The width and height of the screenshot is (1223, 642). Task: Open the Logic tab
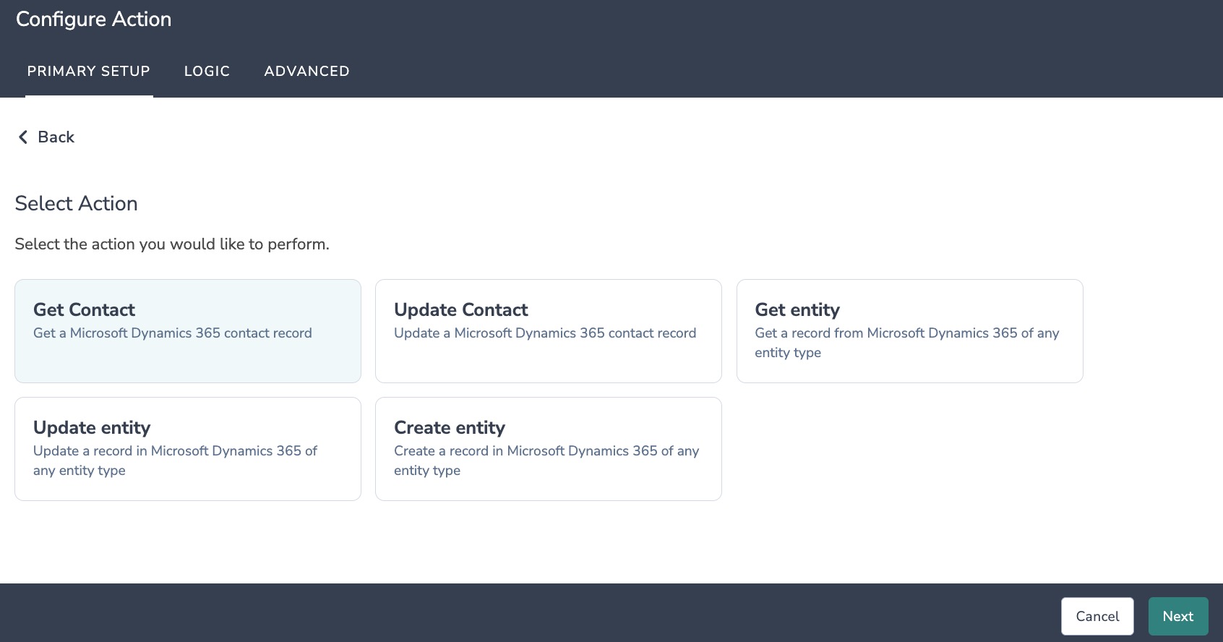point(207,71)
